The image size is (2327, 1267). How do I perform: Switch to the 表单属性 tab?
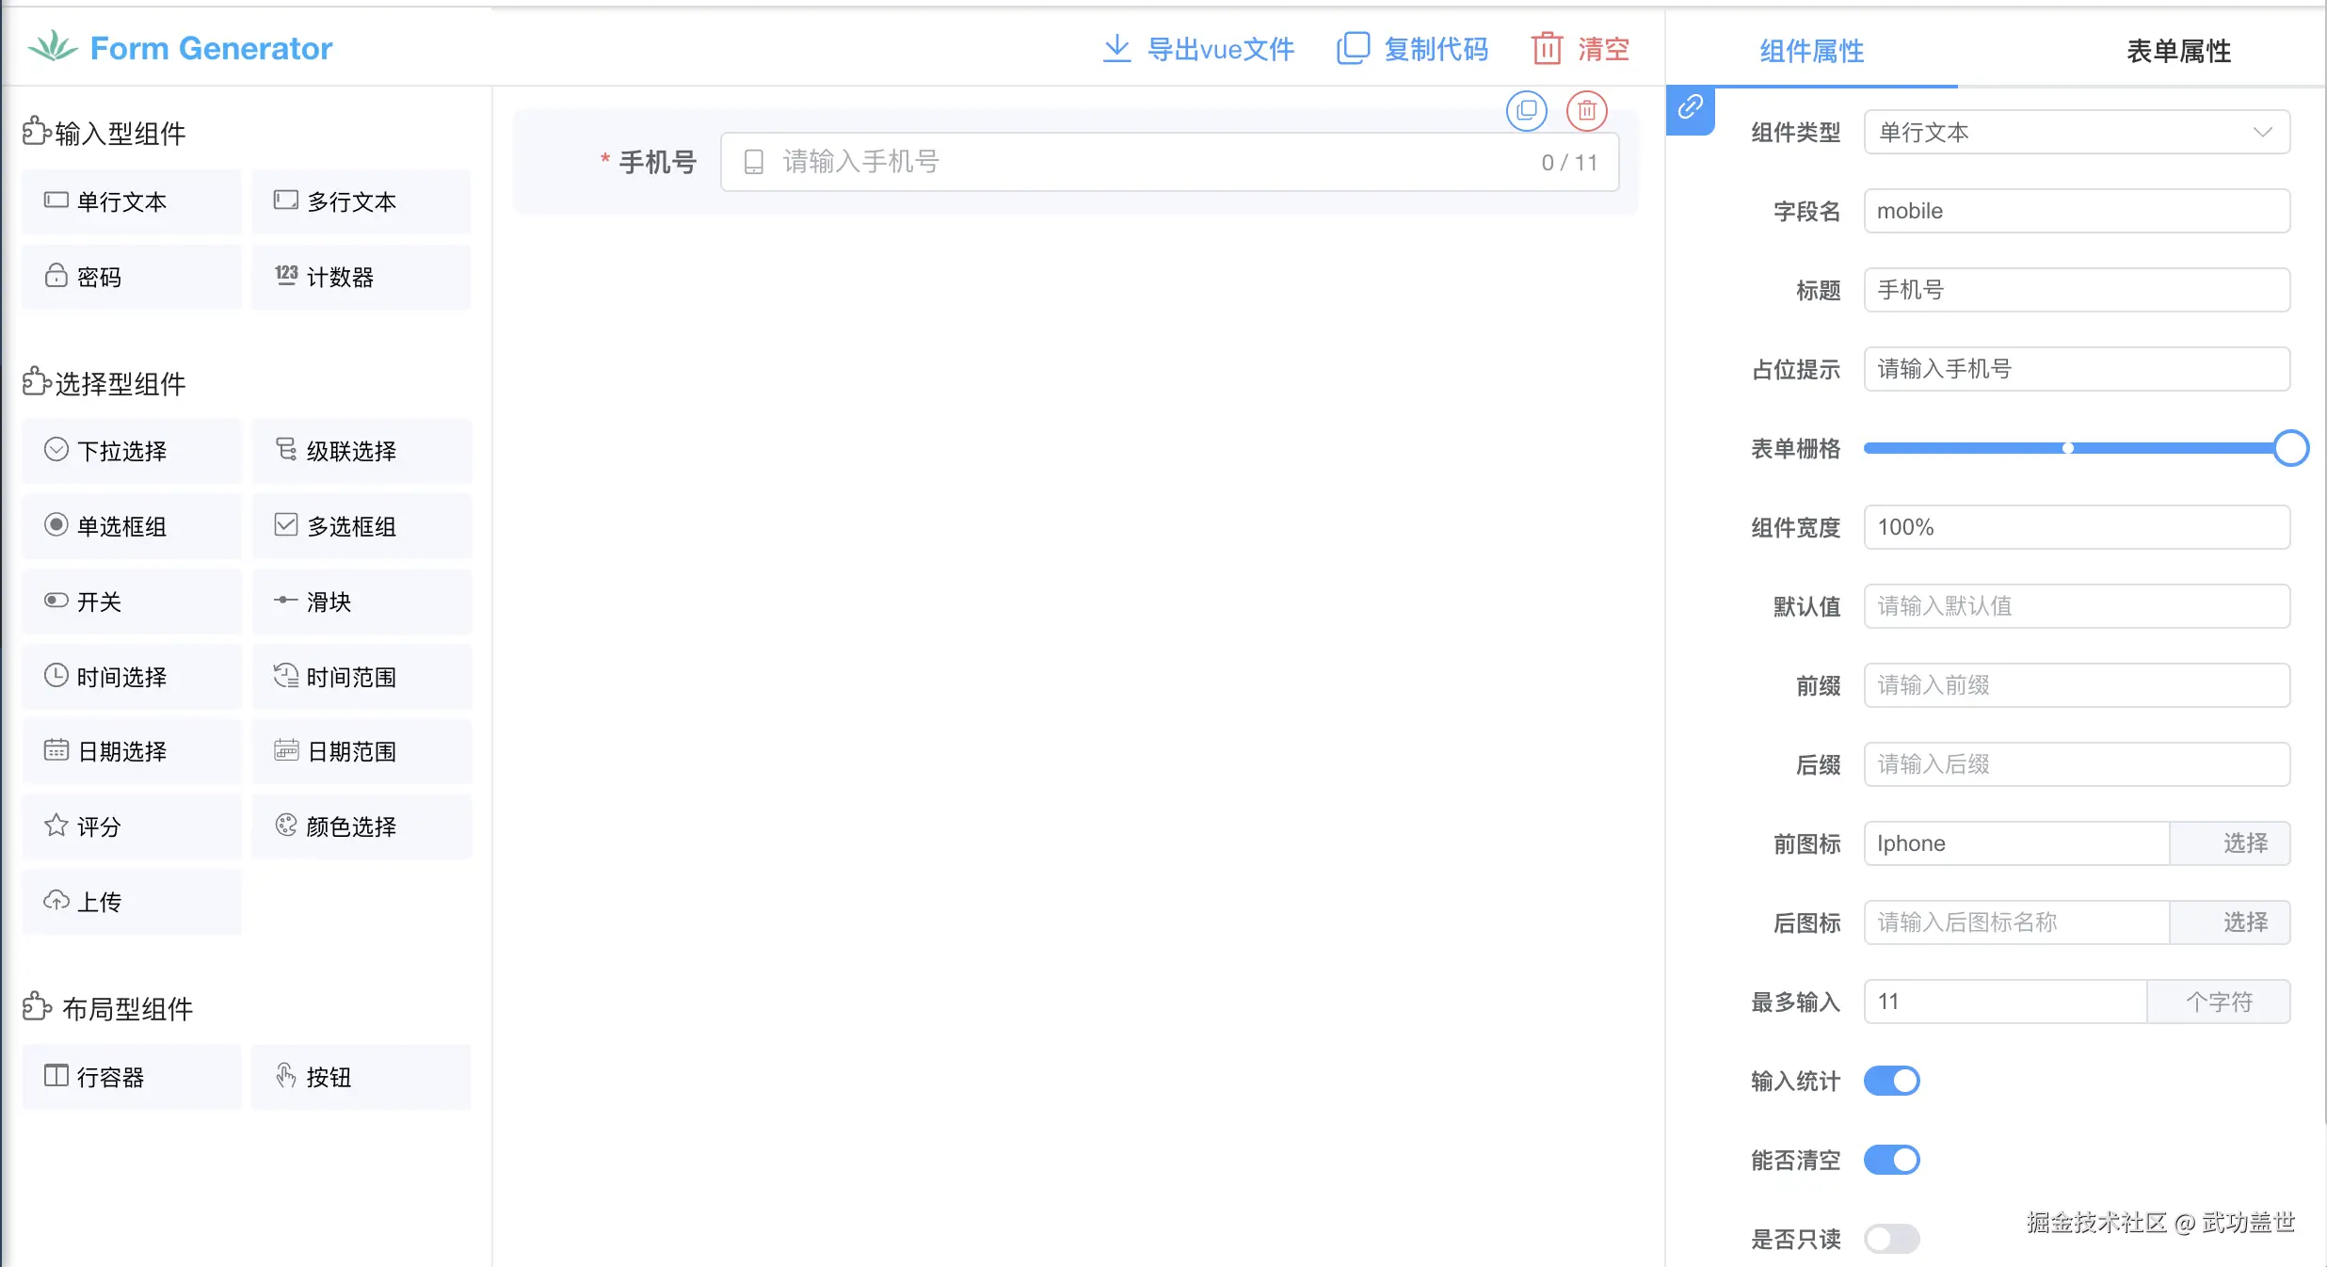pos(2178,51)
